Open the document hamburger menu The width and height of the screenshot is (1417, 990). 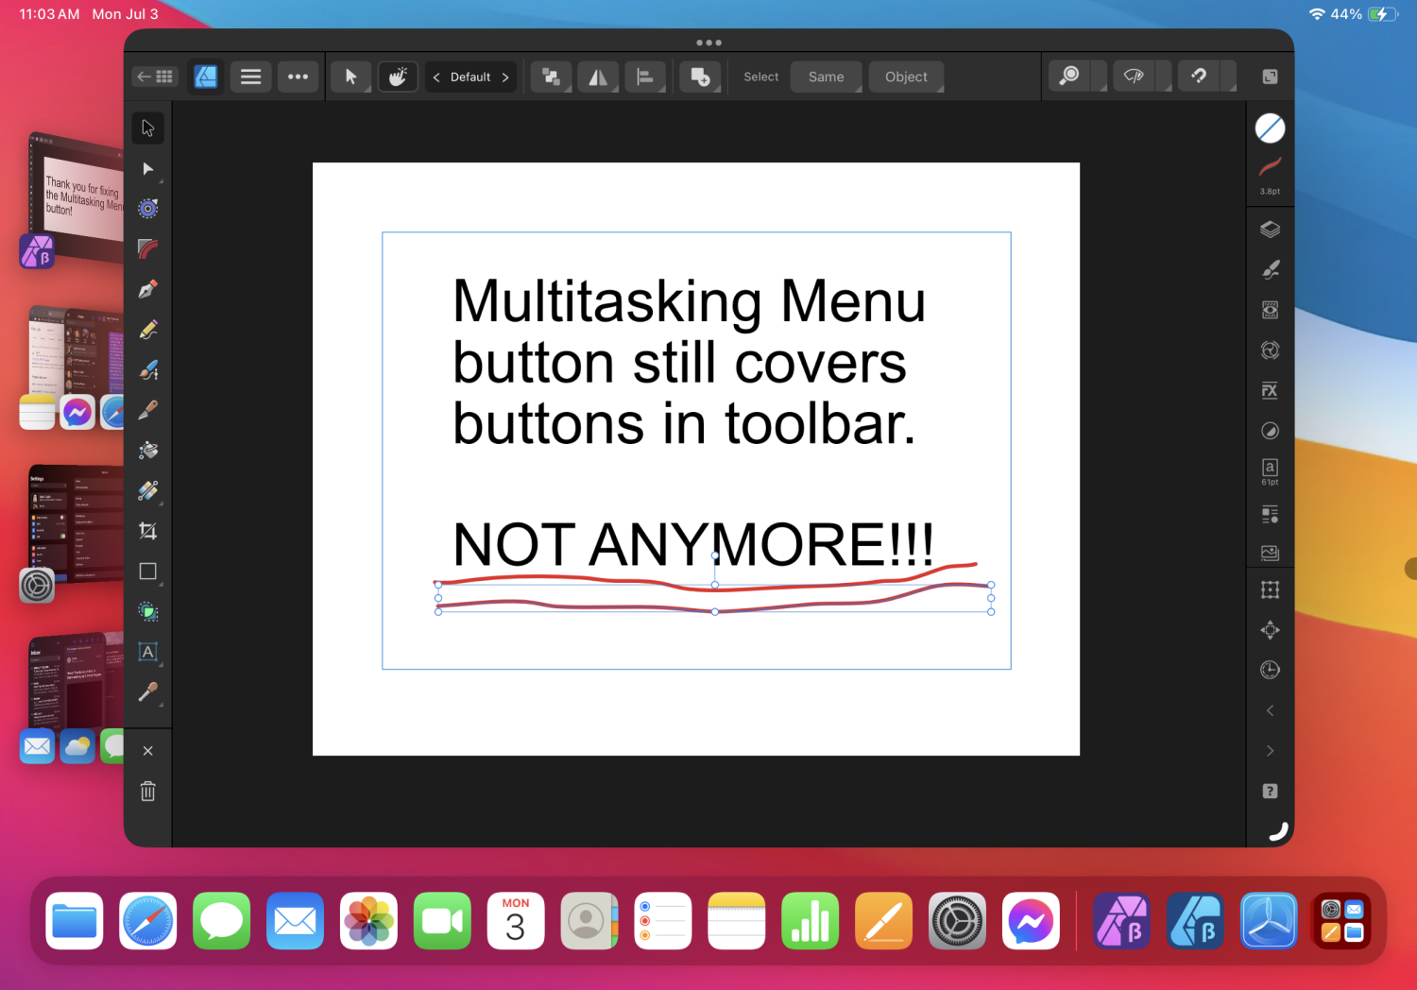[x=250, y=77]
